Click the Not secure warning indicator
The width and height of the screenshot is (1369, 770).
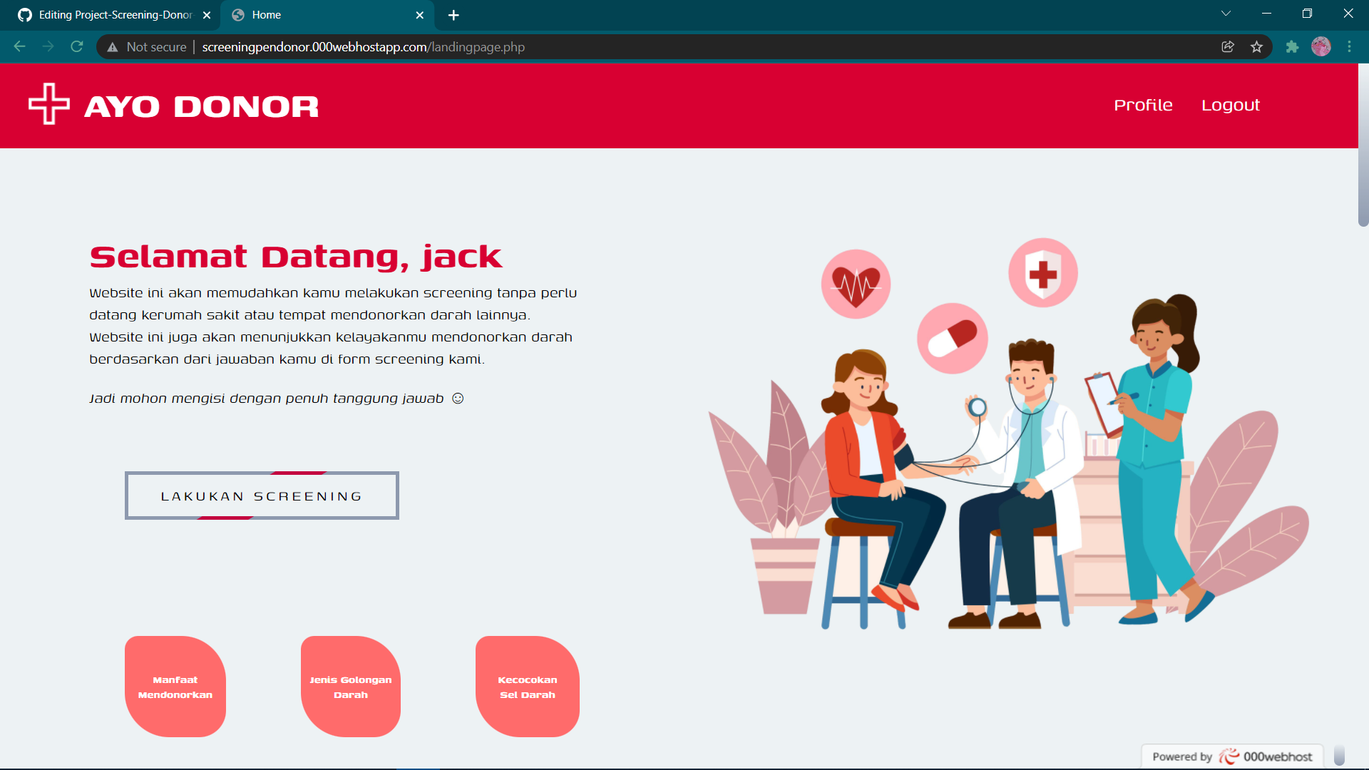(x=146, y=46)
